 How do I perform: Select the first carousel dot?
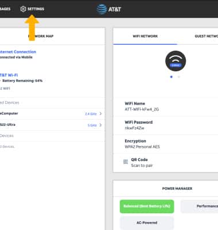(172, 77)
